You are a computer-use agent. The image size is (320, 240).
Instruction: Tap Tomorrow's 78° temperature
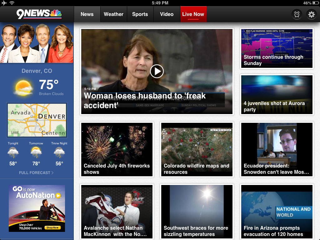tap(36, 164)
